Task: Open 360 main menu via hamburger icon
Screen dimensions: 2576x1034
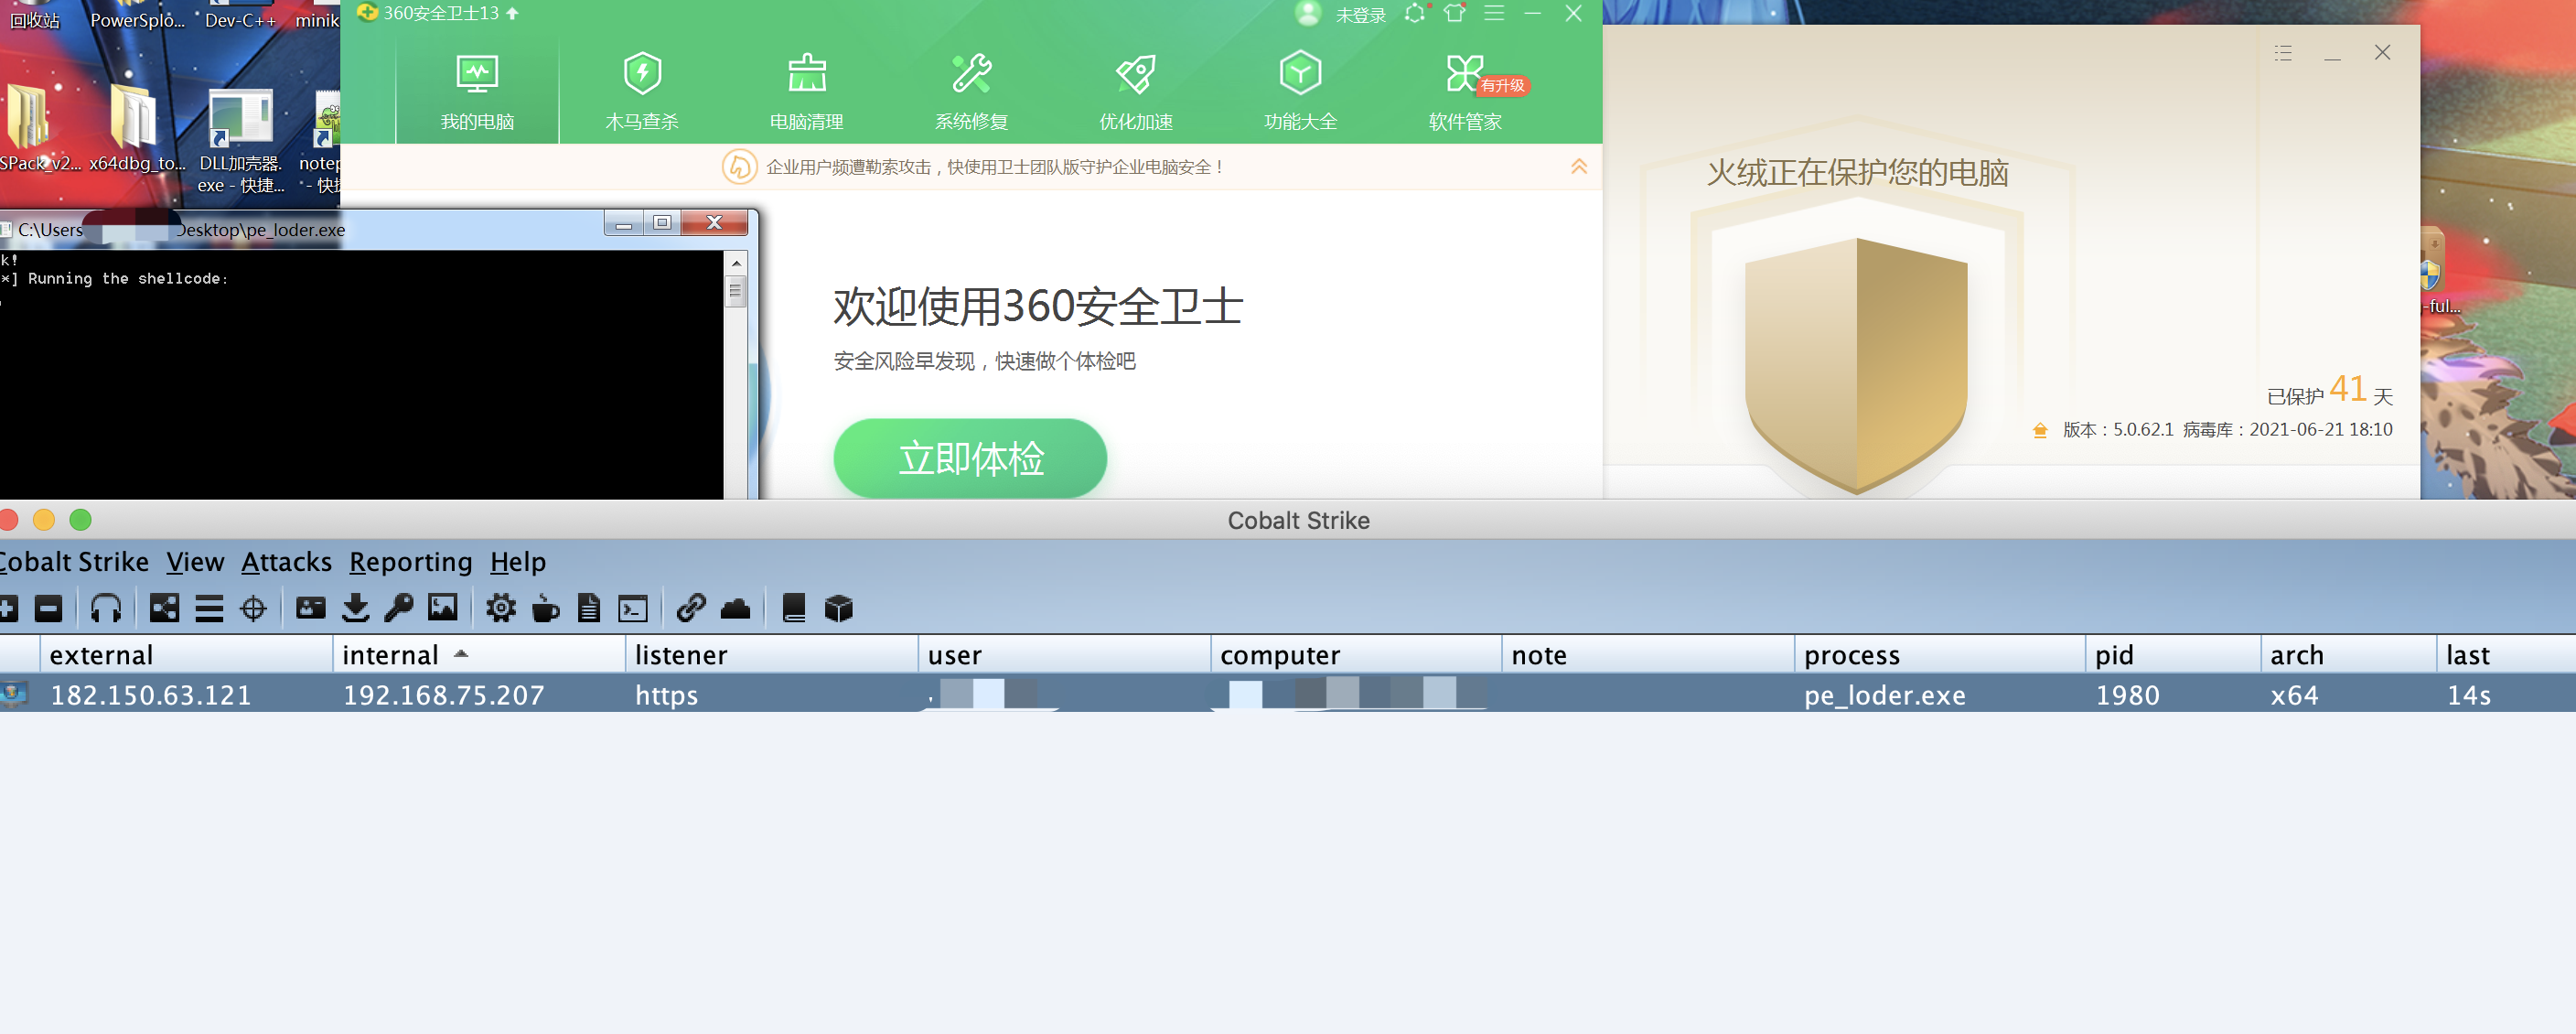Action: point(1494,14)
